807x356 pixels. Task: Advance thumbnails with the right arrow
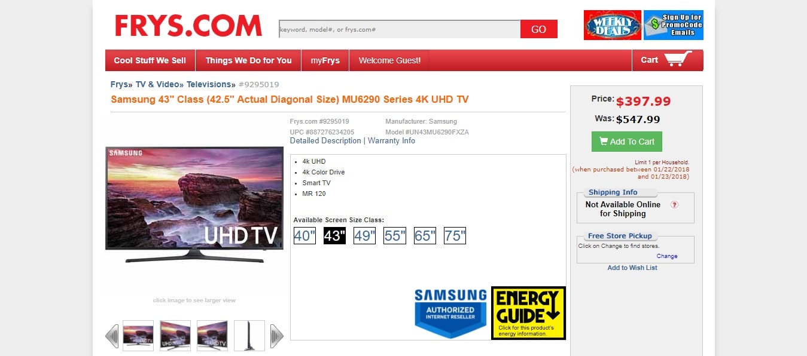[276, 336]
